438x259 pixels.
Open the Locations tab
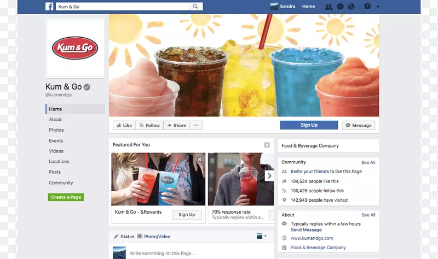pyautogui.click(x=59, y=161)
